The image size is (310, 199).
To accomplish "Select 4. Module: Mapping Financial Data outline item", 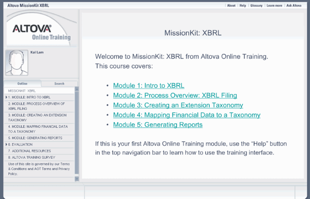I will (39, 129).
